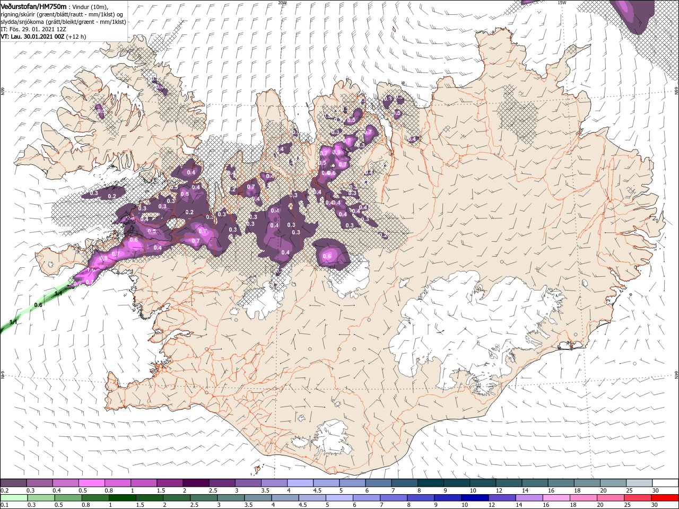Viewport: 679px width, 509px height.
Task: Click the darkest purple snow swatch between 2 and 2.5
Action: click(x=196, y=483)
